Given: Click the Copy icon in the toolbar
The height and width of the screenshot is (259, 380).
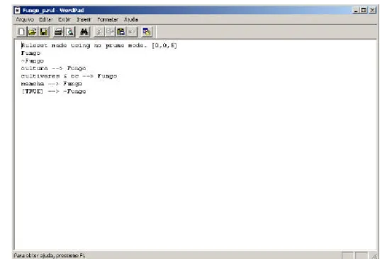Looking at the screenshot, I should pyautogui.click(x=110, y=32).
